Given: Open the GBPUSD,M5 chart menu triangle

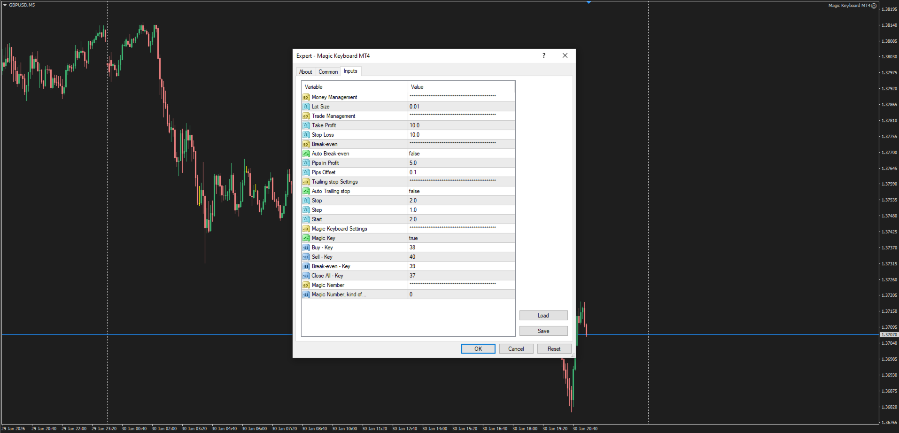Looking at the screenshot, I should [x=5, y=5].
